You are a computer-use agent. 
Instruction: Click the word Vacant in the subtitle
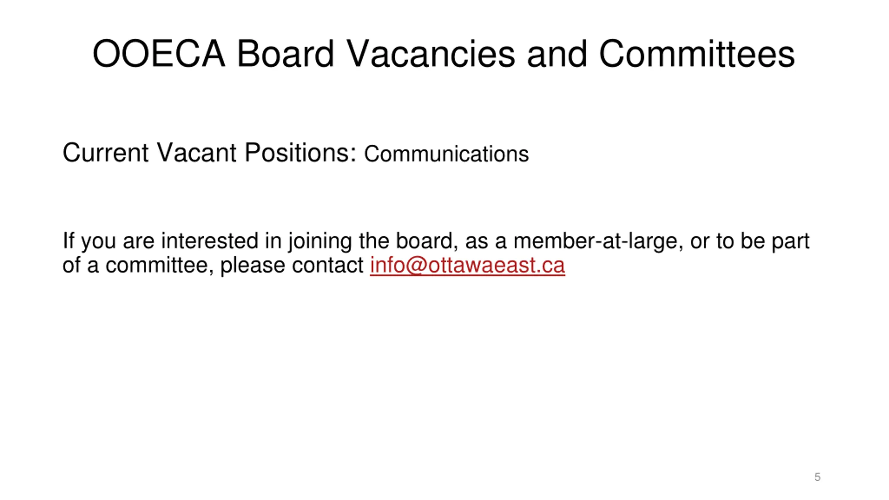click(x=197, y=152)
